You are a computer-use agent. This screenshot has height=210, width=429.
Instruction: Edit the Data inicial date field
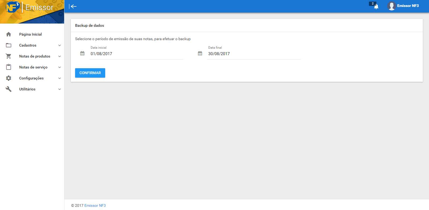136,54
